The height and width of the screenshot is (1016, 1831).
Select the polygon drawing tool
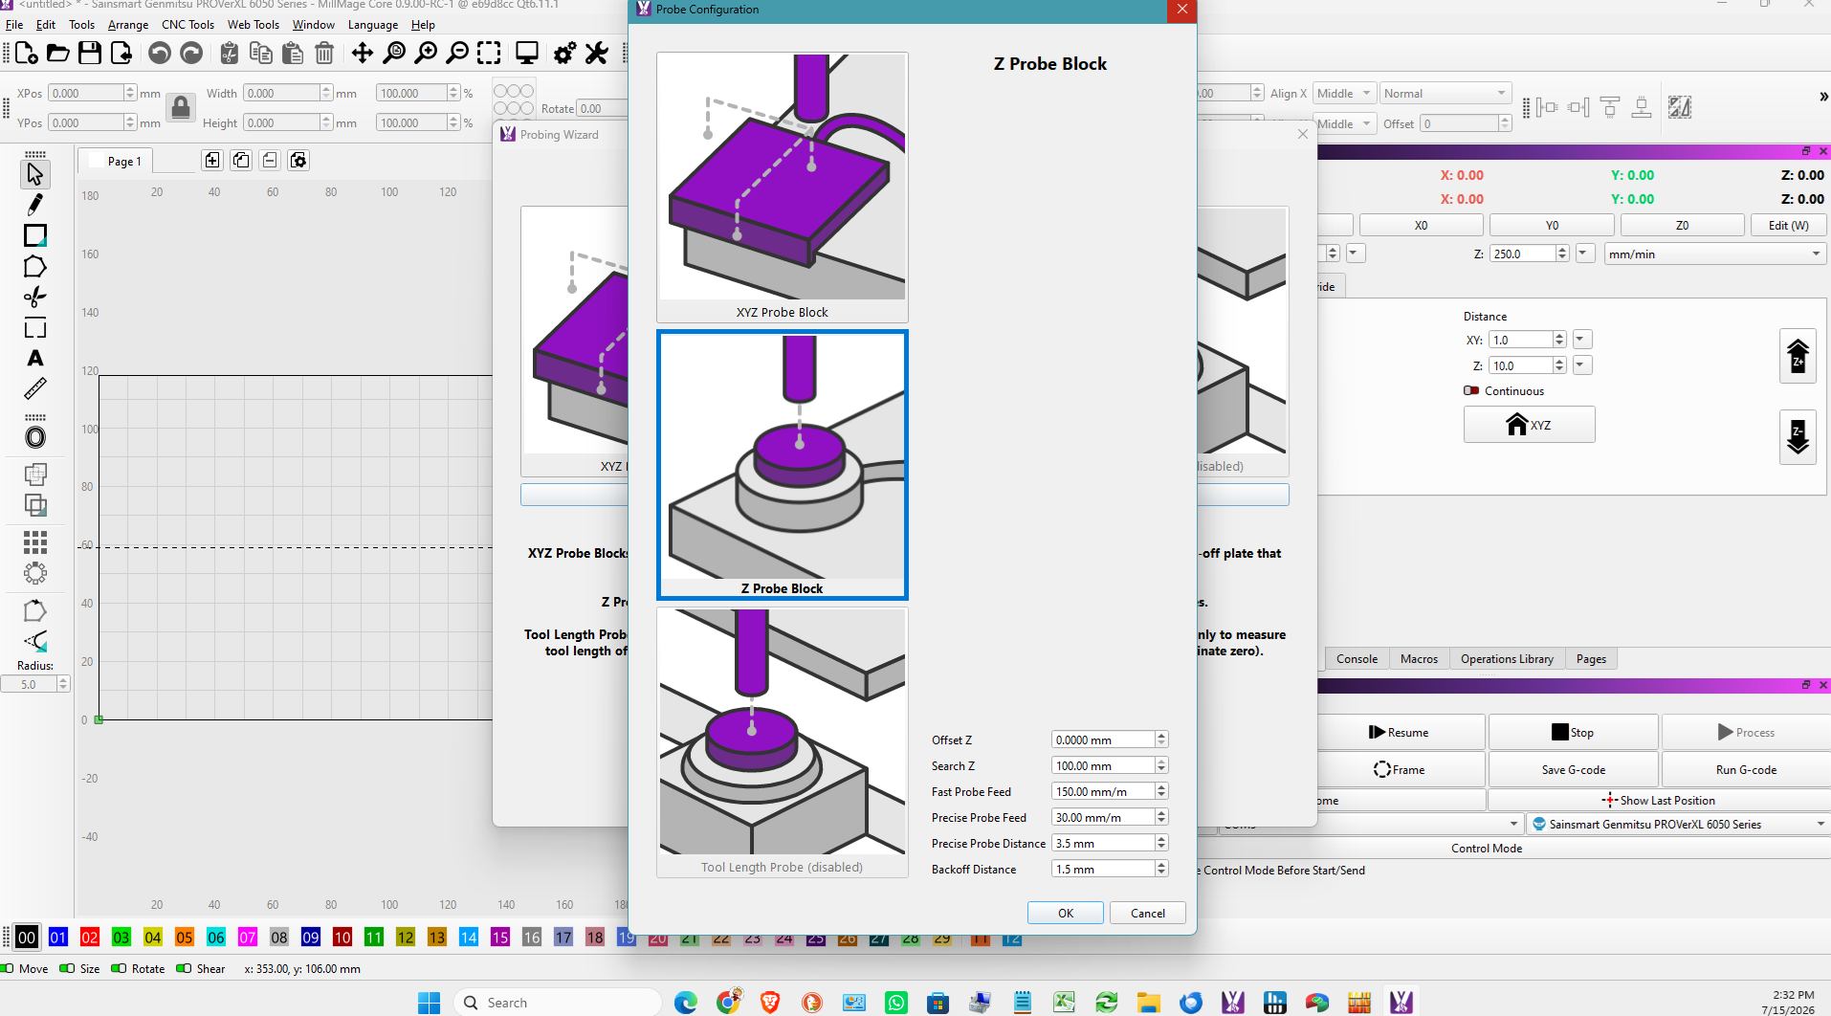click(35, 267)
